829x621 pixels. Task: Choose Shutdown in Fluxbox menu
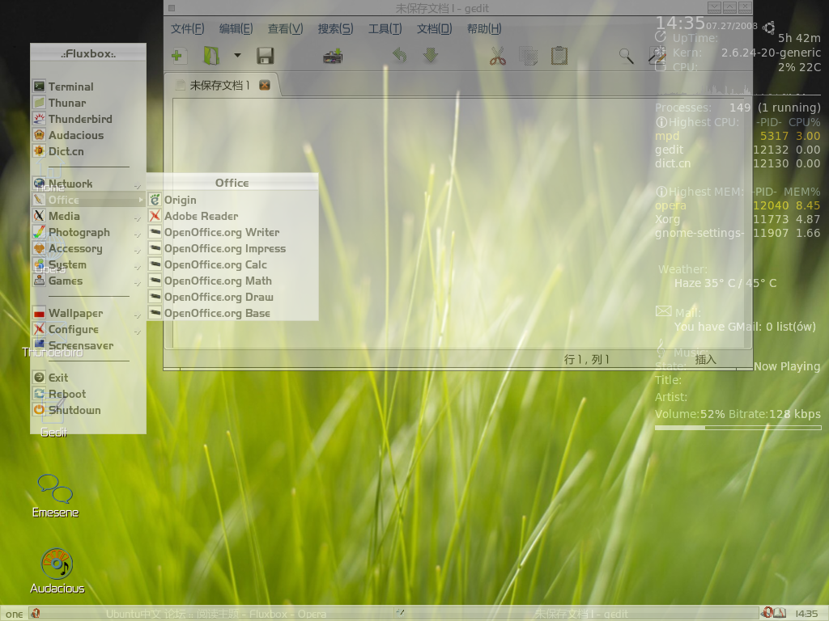87,410
